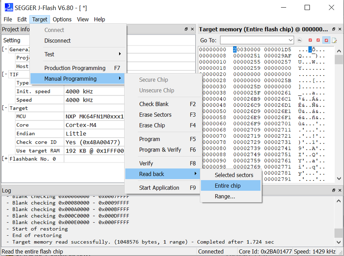Choose Program & Verify in submenu

pos(163,150)
